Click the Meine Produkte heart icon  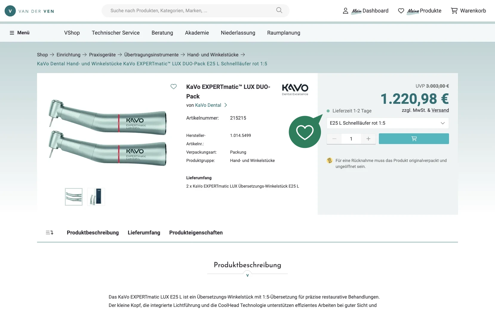pos(401,11)
